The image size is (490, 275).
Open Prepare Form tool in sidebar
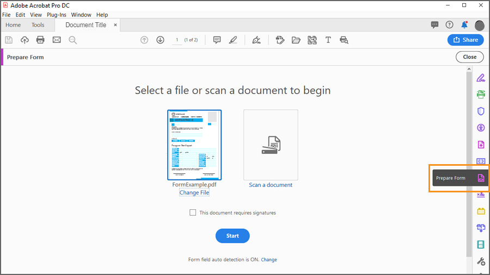pos(481,178)
